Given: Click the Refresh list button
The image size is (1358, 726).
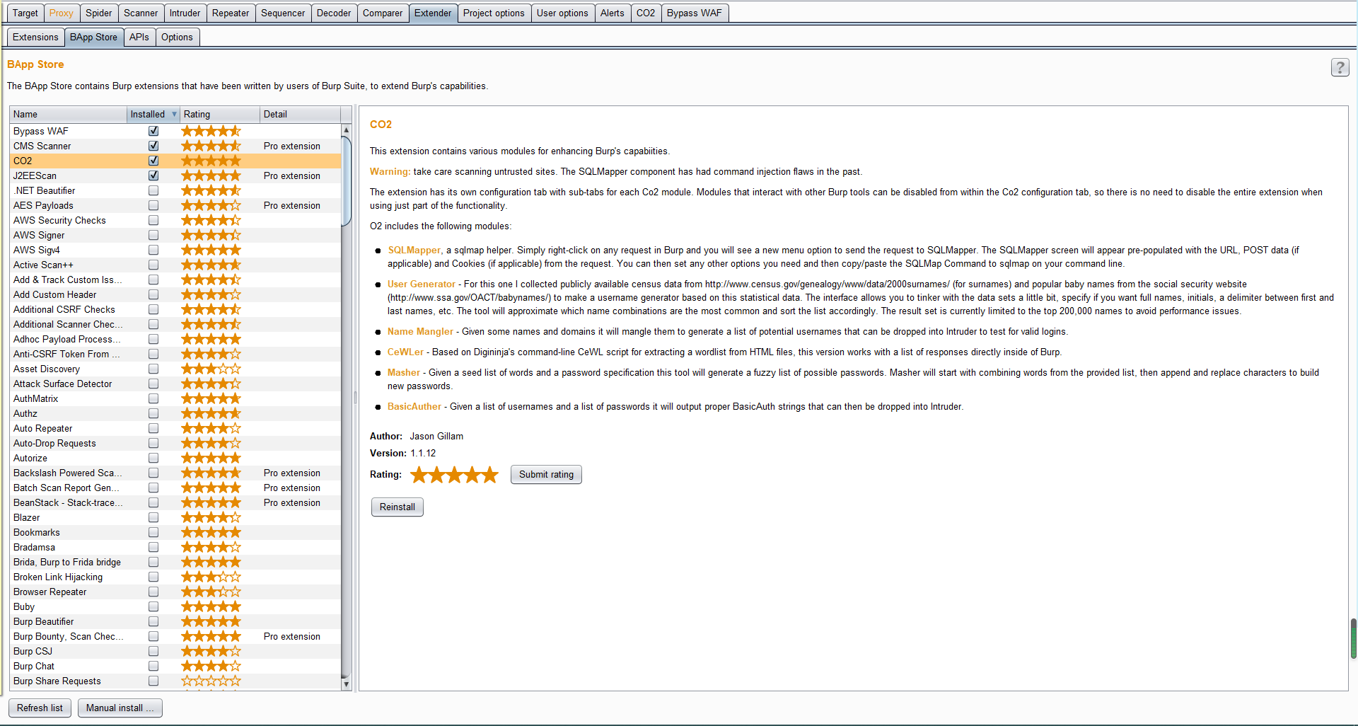Looking at the screenshot, I should tap(40, 708).
